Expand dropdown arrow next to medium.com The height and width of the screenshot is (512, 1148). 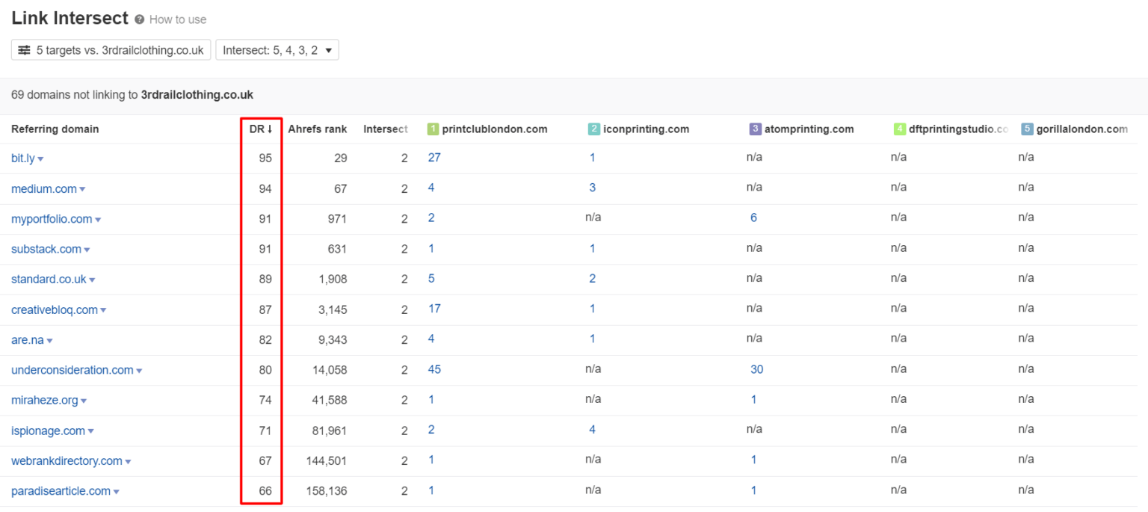(82, 190)
